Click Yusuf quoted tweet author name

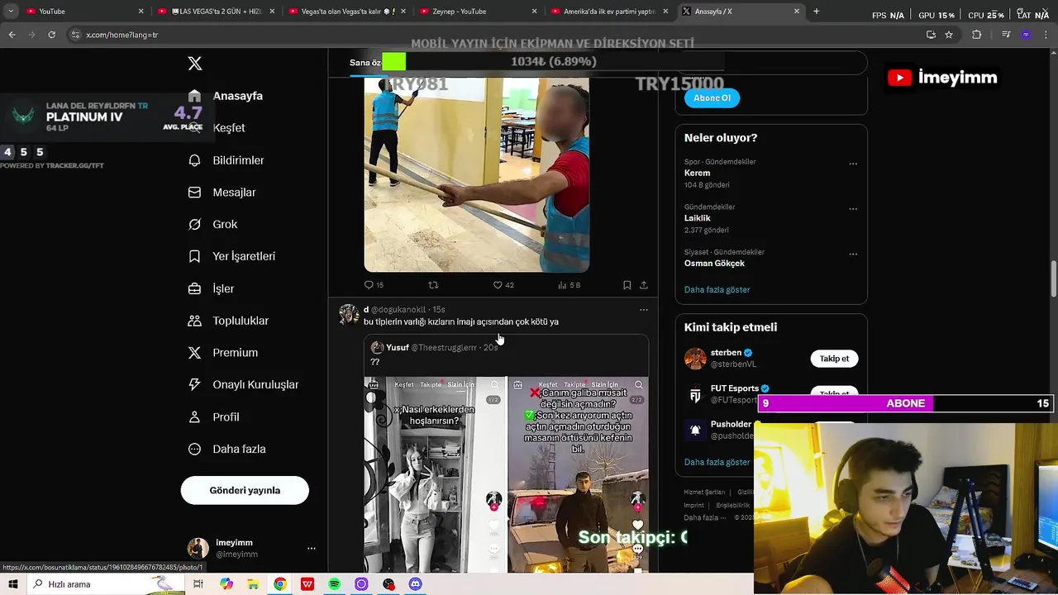coord(398,348)
